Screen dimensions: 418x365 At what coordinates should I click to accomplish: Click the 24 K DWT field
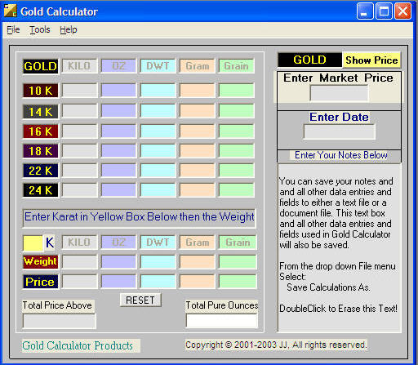click(158, 189)
